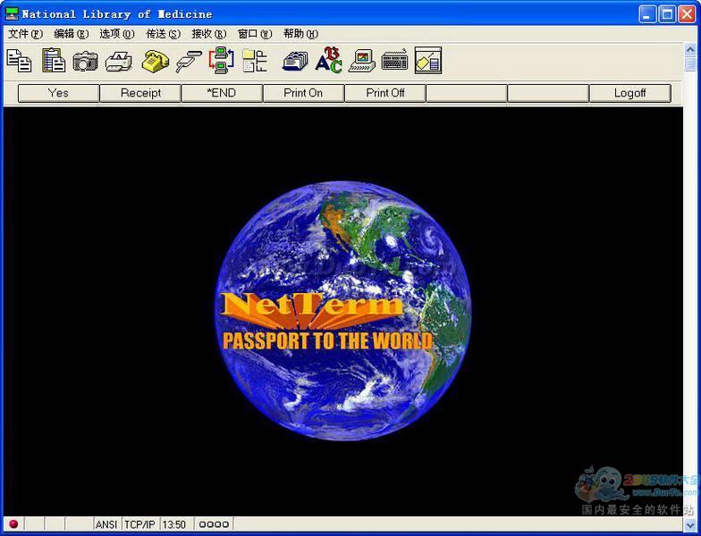
Task: Click the camera screen capture icon
Action: click(x=86, y=61)
